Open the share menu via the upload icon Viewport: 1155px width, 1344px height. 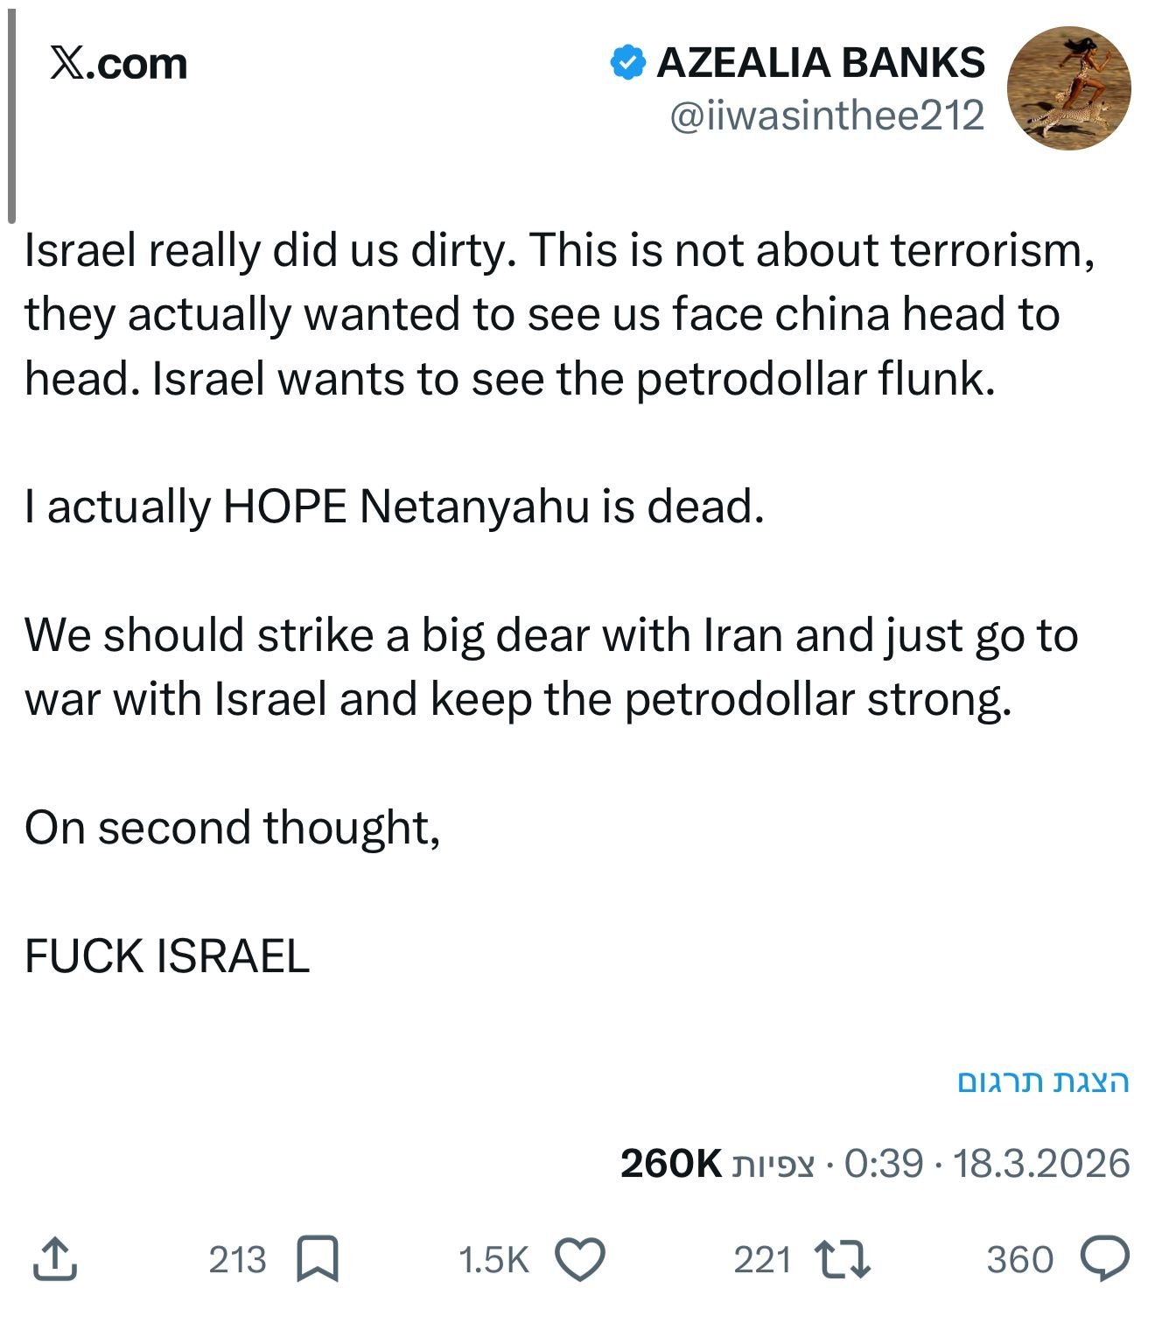57,1260
